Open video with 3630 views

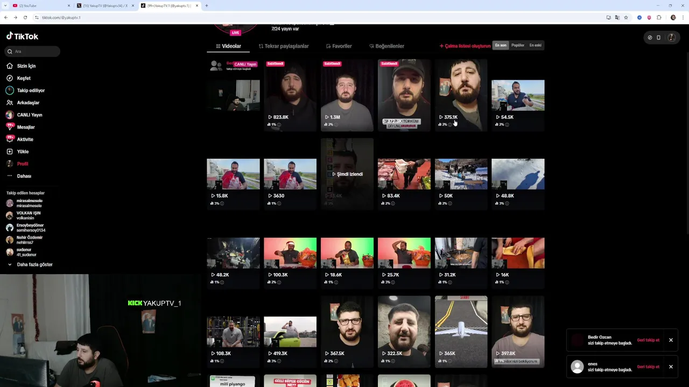pyautogui.click(x=290, y=174)
